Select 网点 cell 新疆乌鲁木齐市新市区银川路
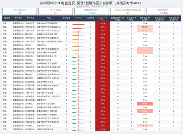This screenshot has width=183, height=134. tap(49, 67)
